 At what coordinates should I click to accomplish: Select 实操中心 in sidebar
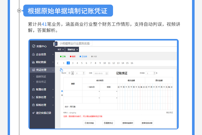click(x=41, y=46)
